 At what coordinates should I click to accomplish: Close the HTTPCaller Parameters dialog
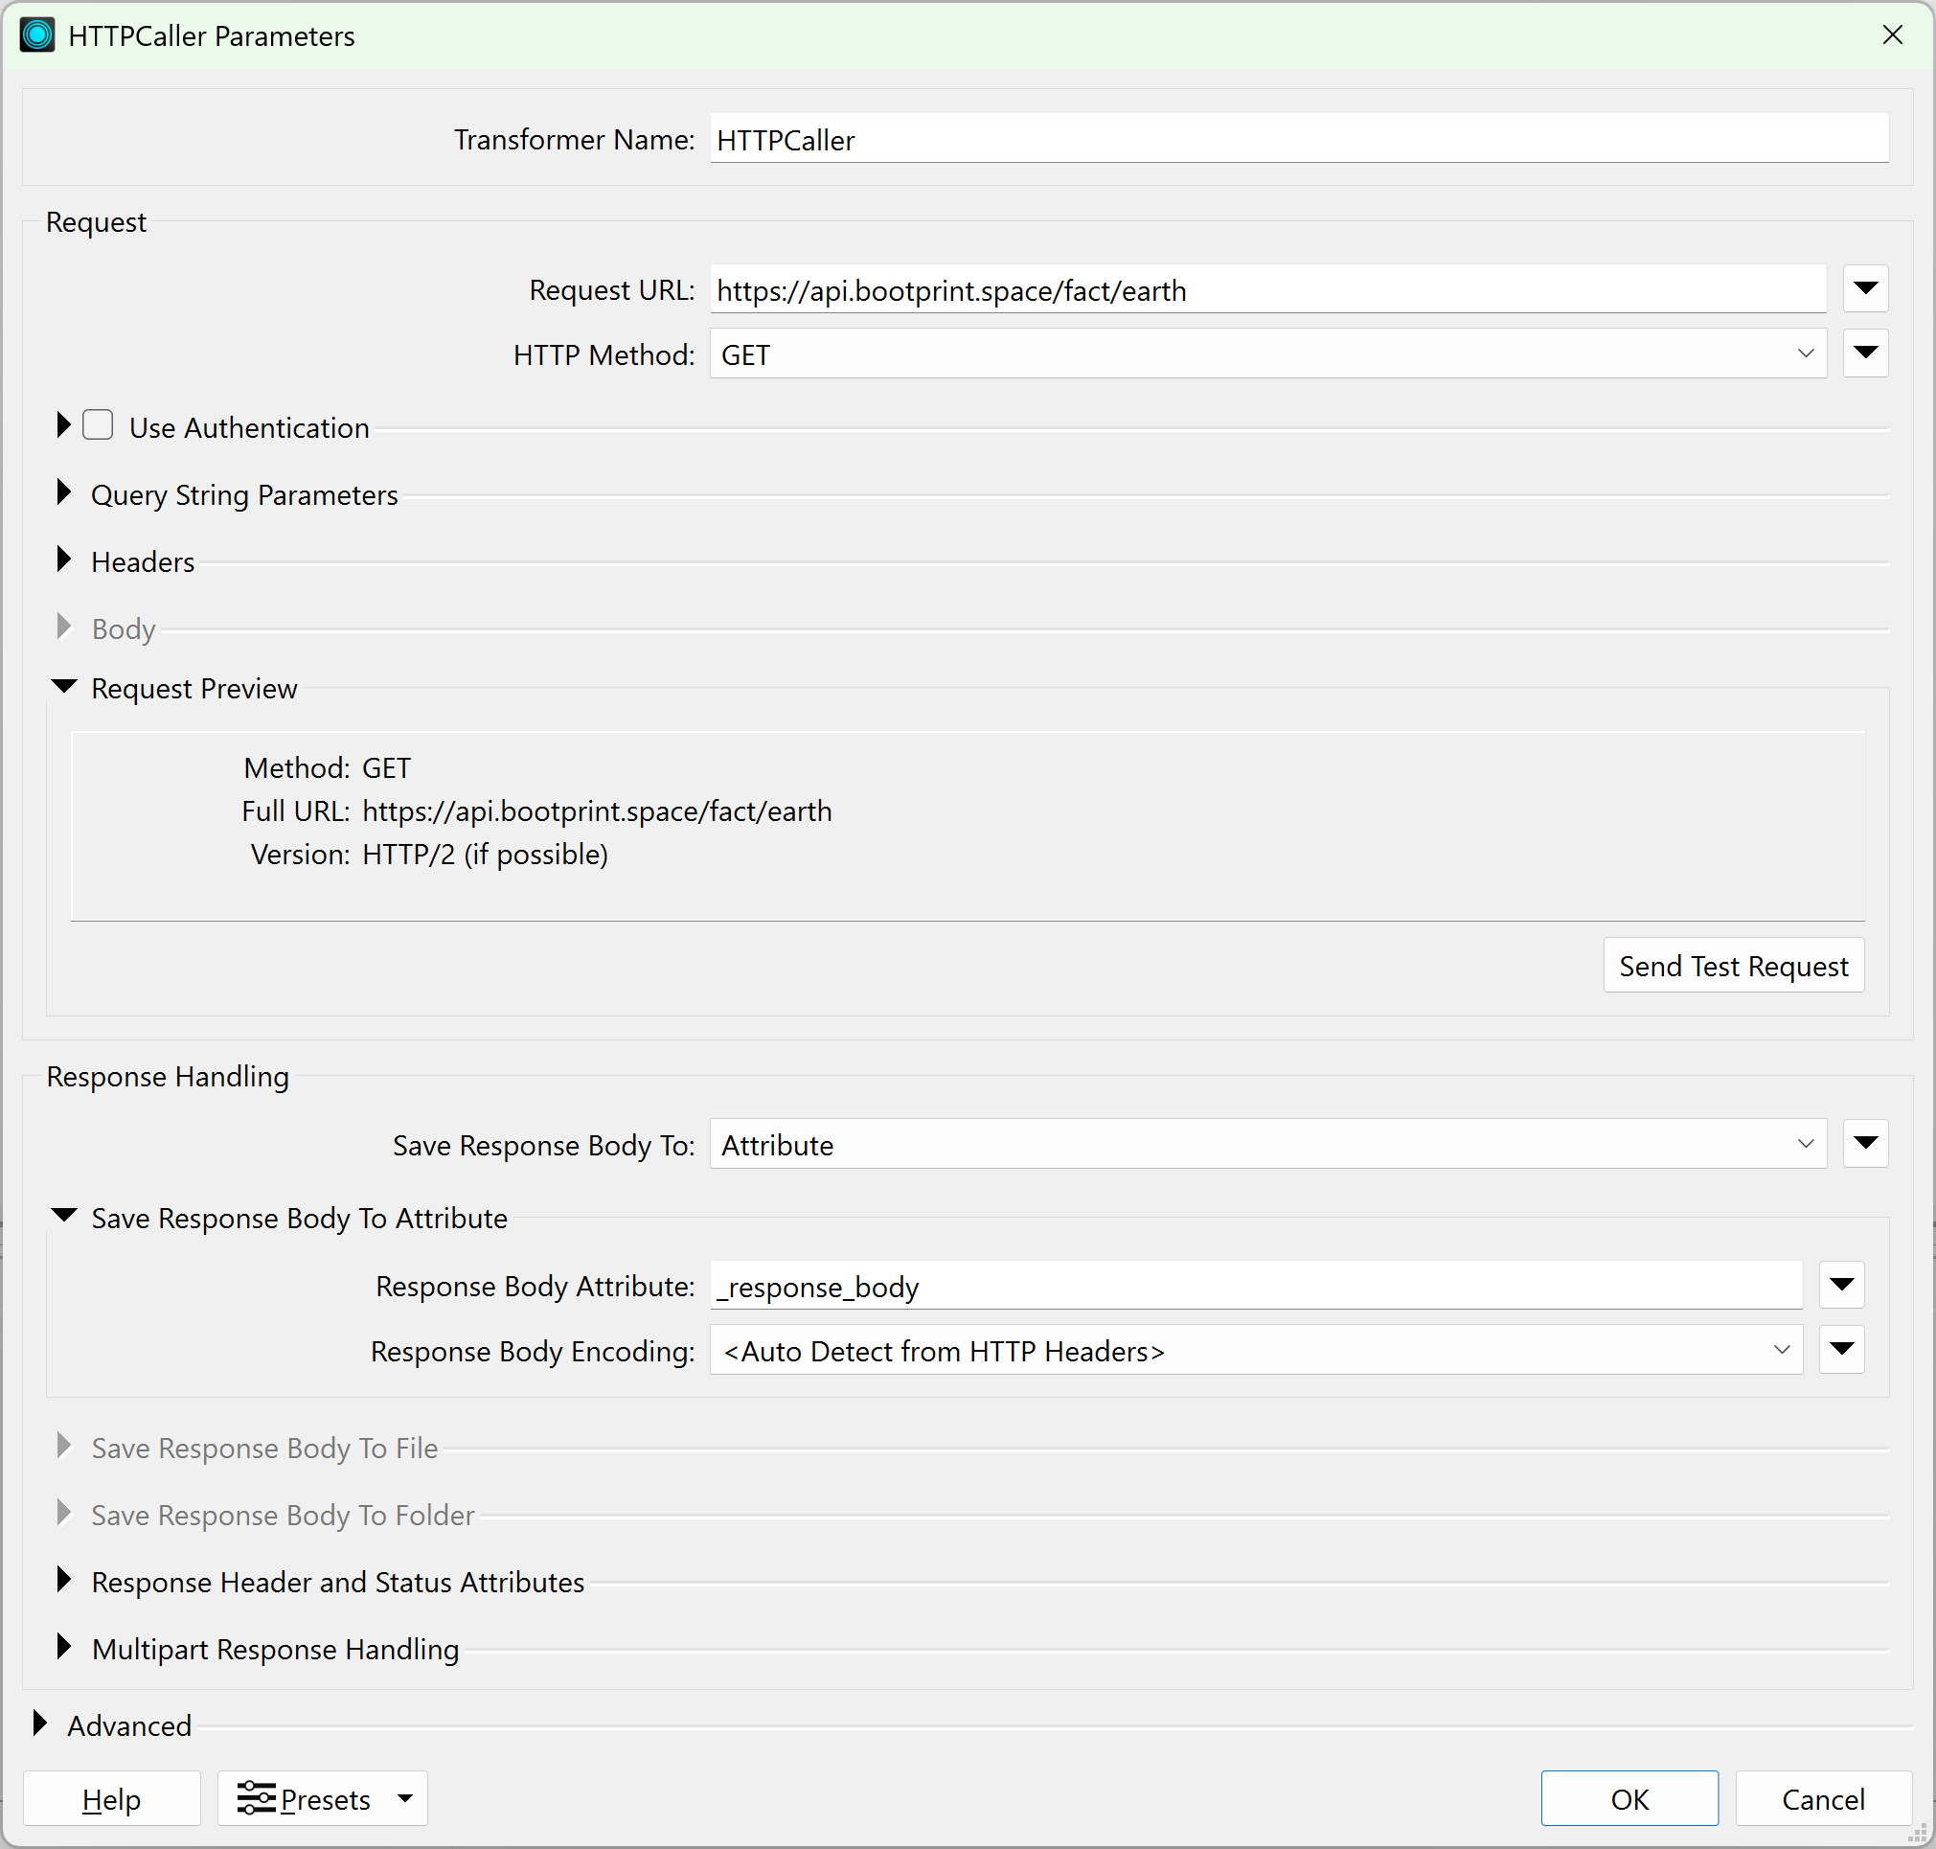click(1892, 35)
